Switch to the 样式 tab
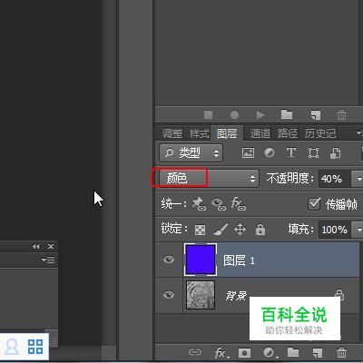This screenshot has width=363, height=363. coord(200,133)
